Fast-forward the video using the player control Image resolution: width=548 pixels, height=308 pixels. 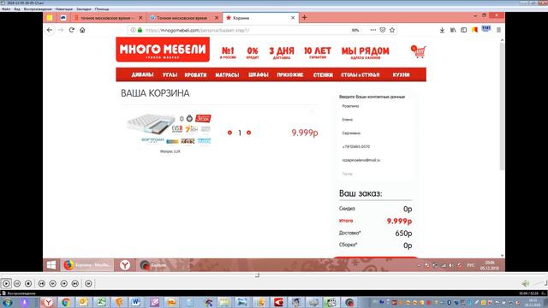point(64,283)
